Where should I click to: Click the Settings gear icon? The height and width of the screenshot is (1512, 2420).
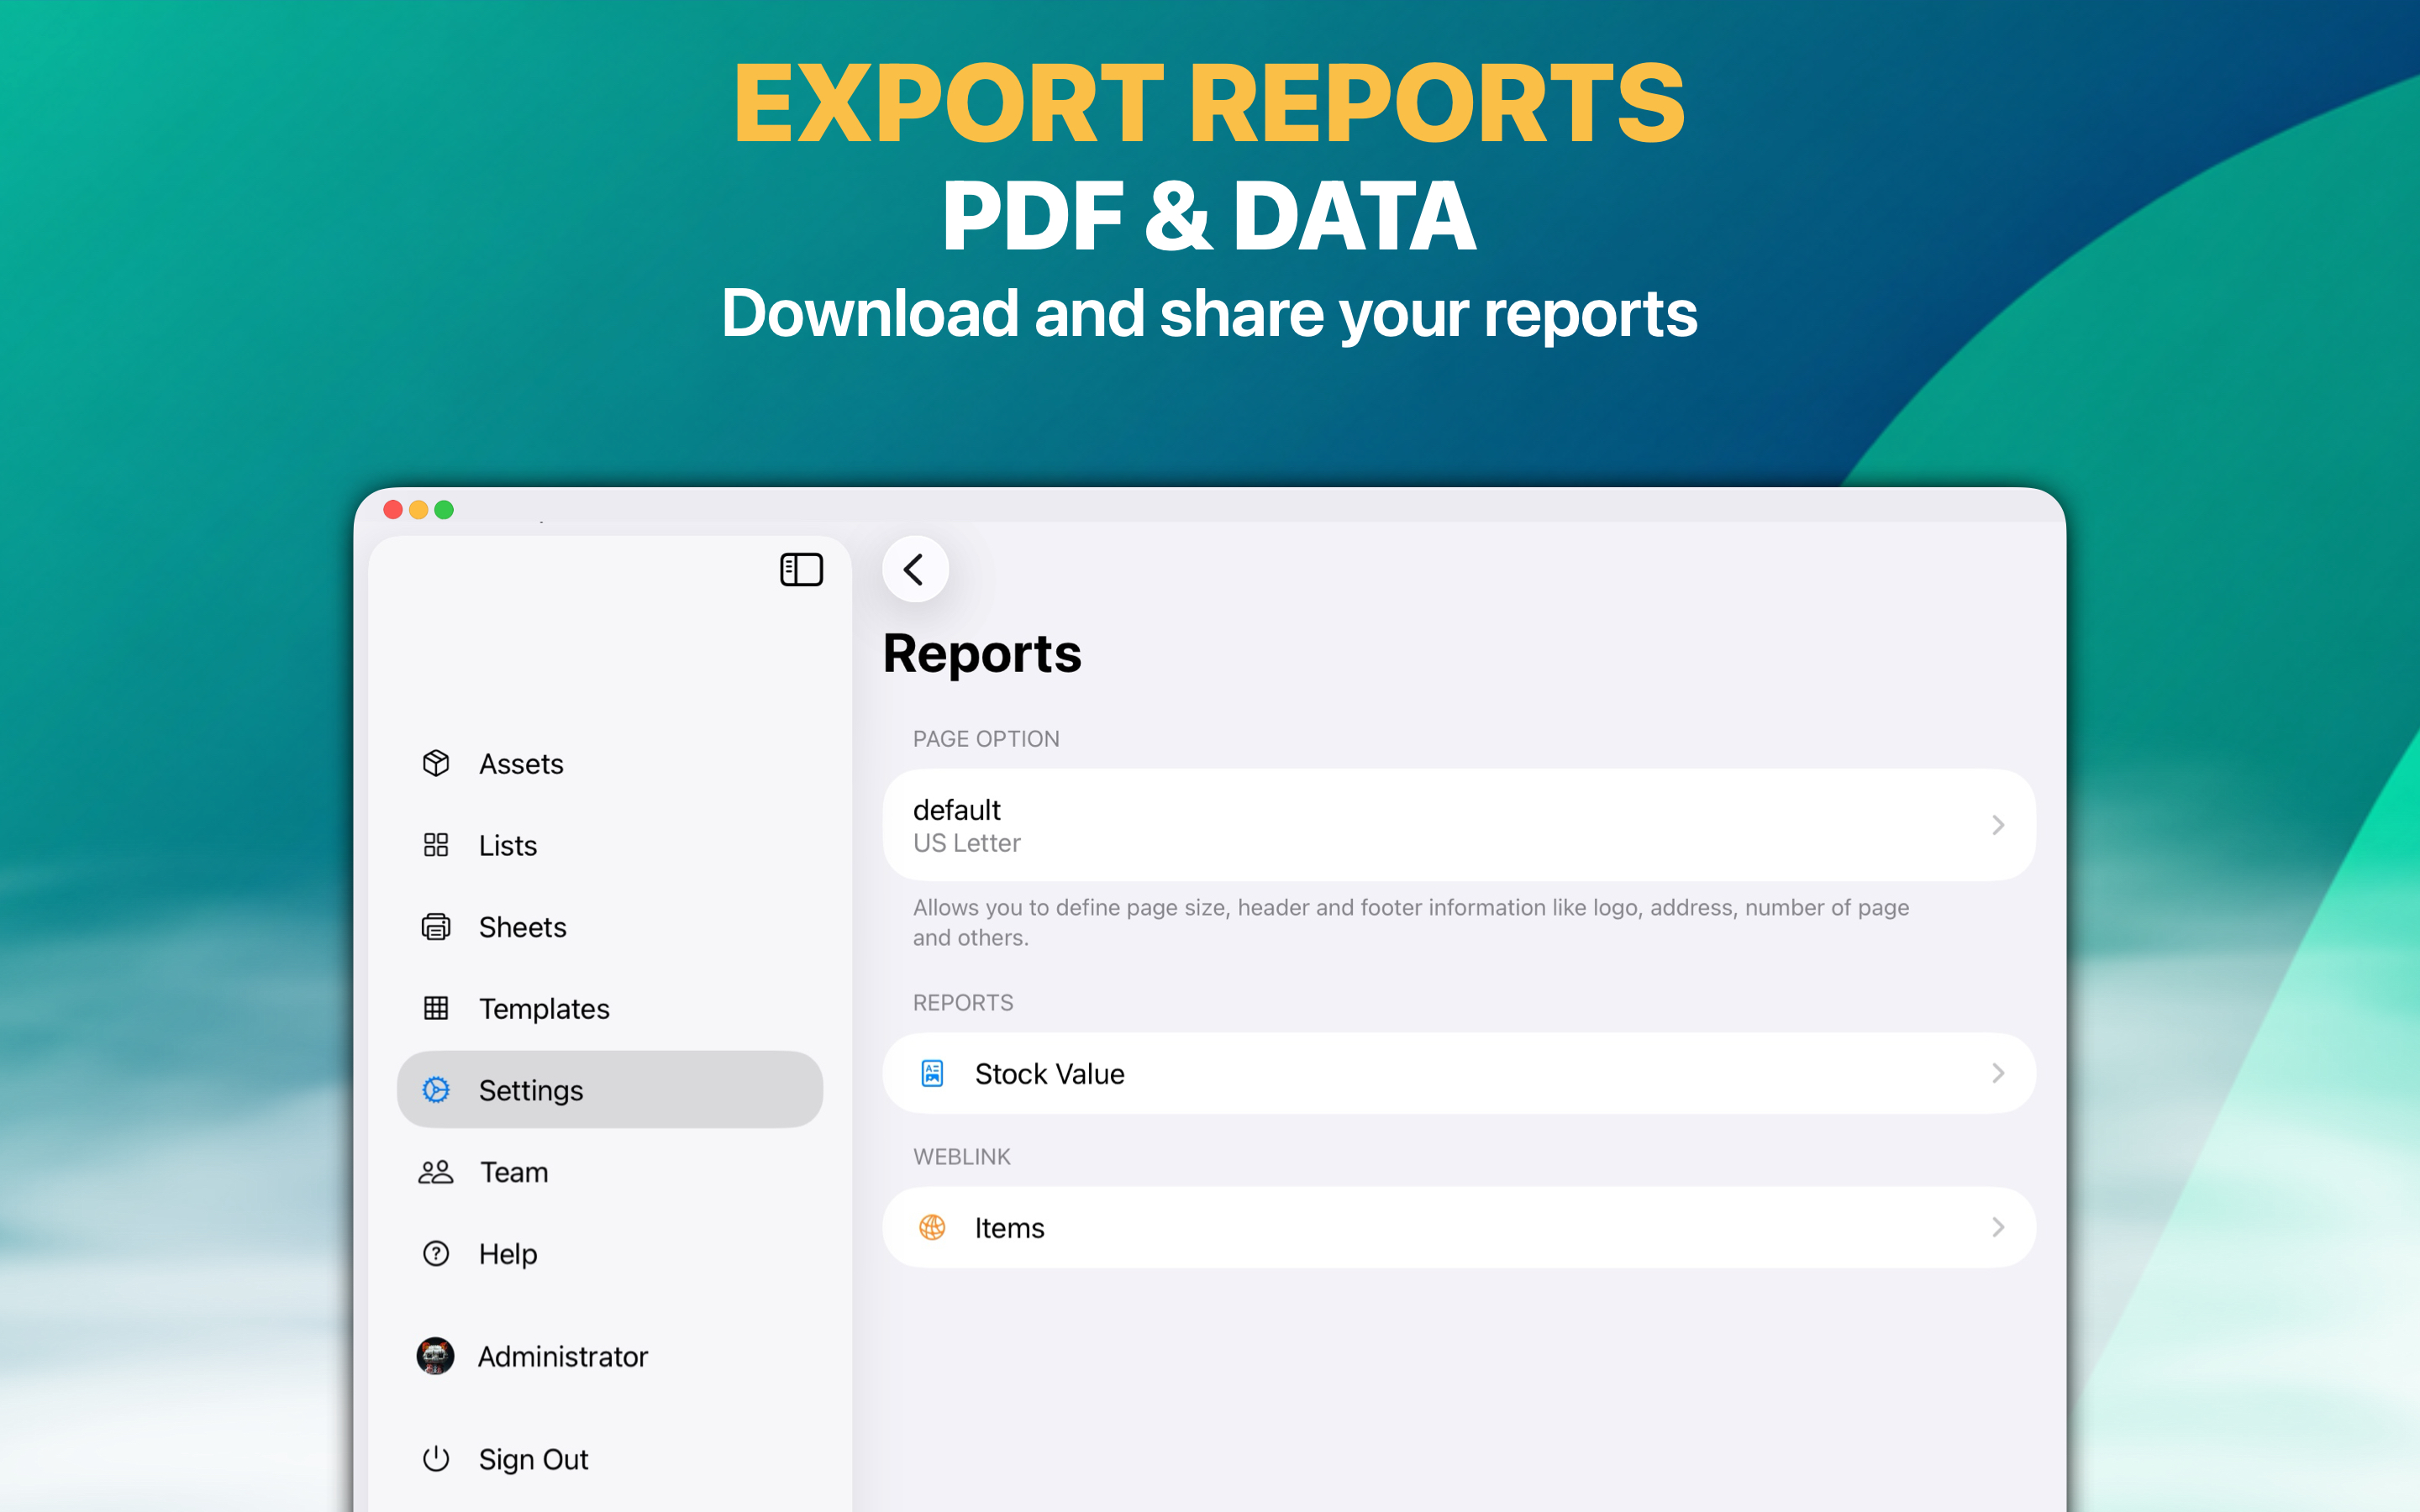[436, 1090]
